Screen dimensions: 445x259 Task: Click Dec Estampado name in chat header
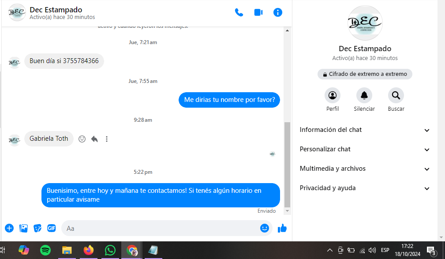[x=56, y=10]
